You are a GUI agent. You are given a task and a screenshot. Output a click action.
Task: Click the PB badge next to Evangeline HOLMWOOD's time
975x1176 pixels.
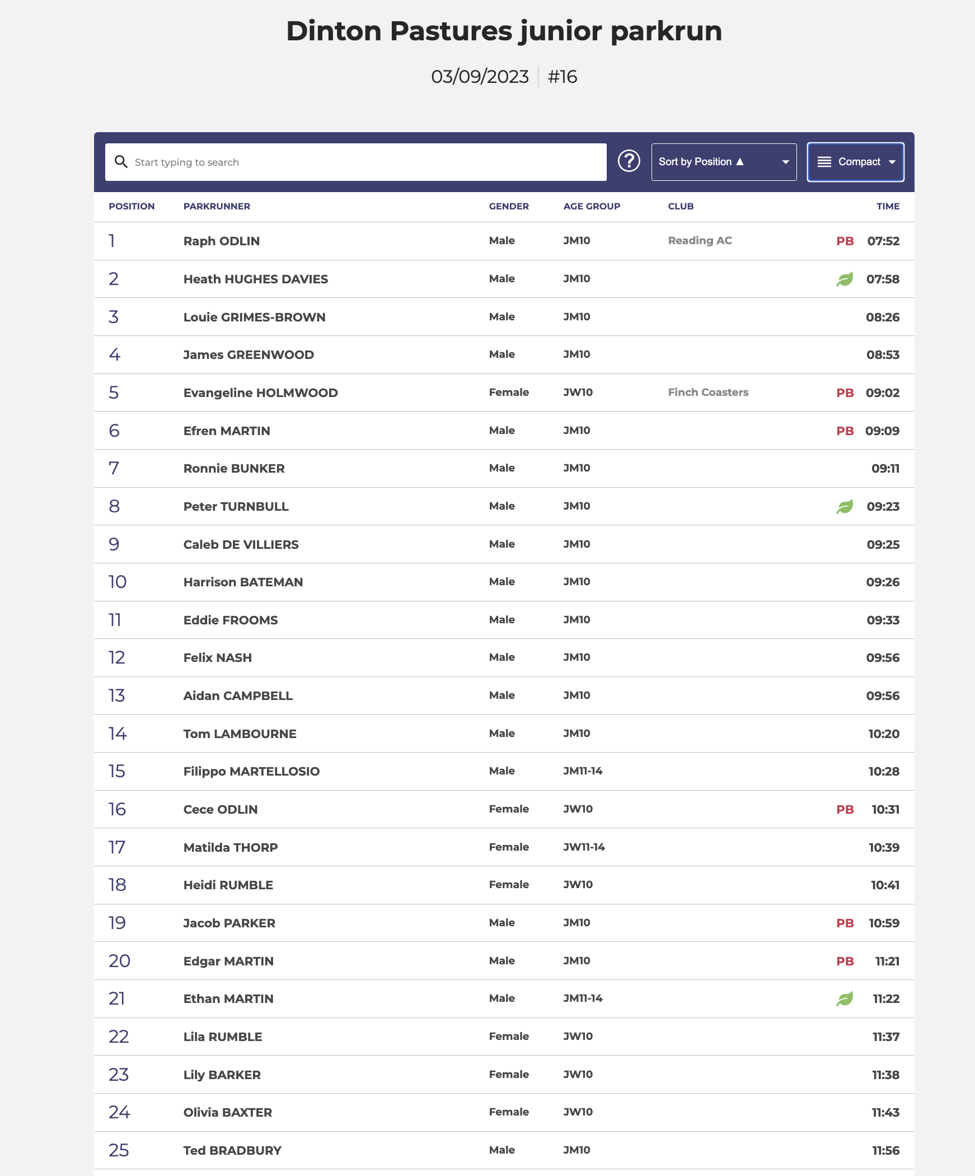pos(845,393)
